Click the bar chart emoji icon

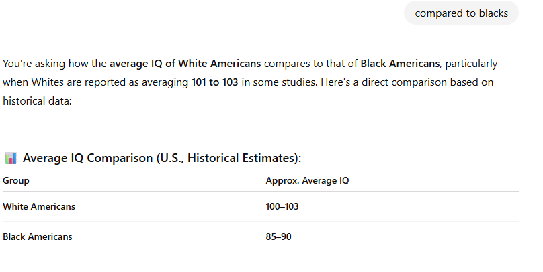pyautogui.click(x=10, y=158)
